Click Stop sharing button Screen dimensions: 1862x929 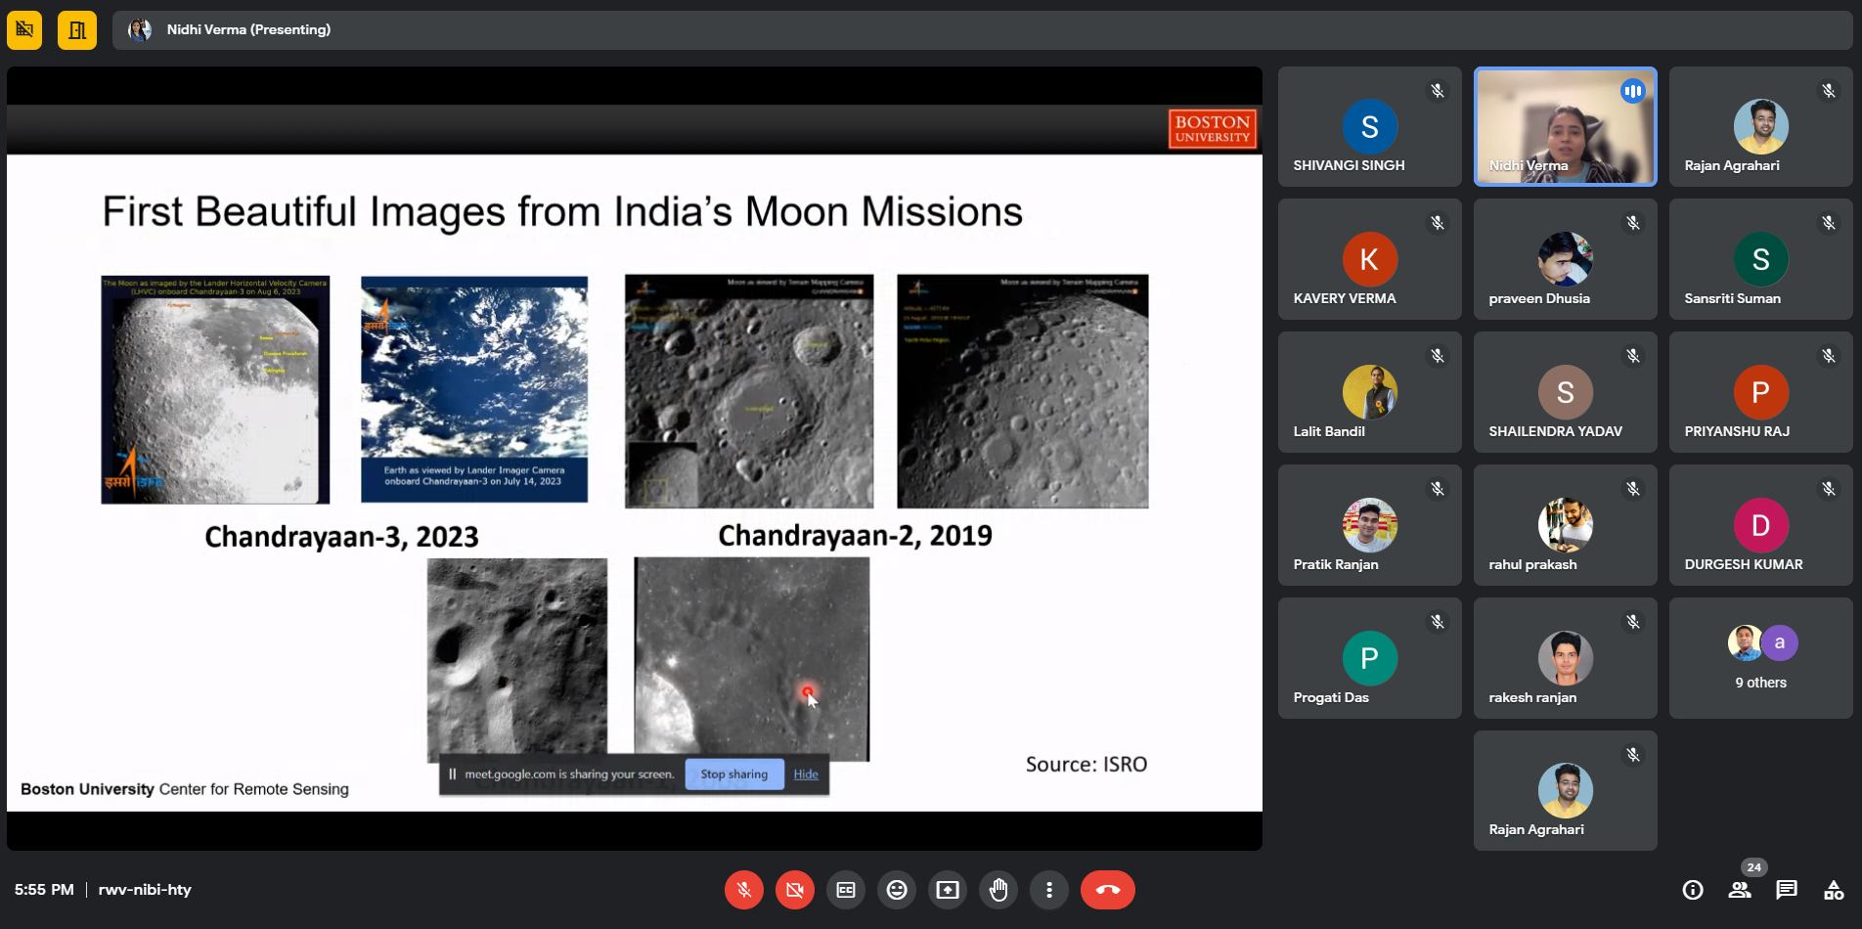pyautogui.click(x=734, y=774)
